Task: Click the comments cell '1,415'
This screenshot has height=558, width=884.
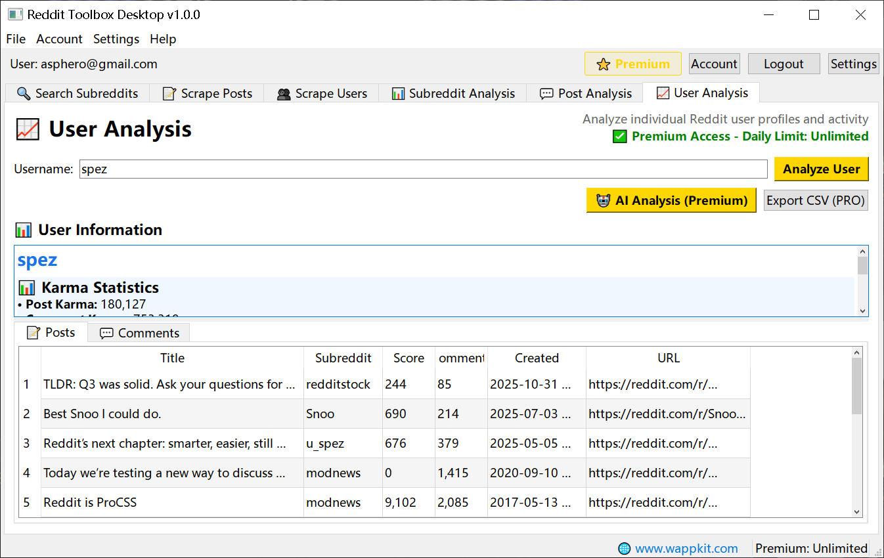Action: [x=462, y=473]
